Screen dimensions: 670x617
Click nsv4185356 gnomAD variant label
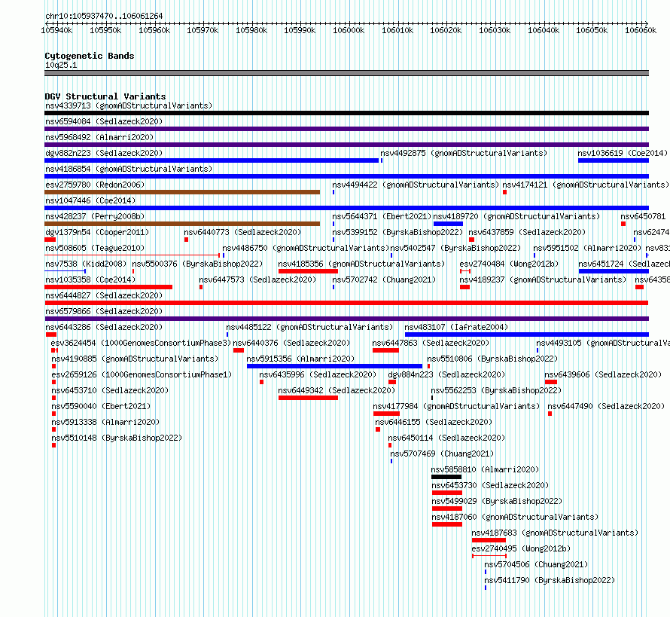[x=361, y=264]
